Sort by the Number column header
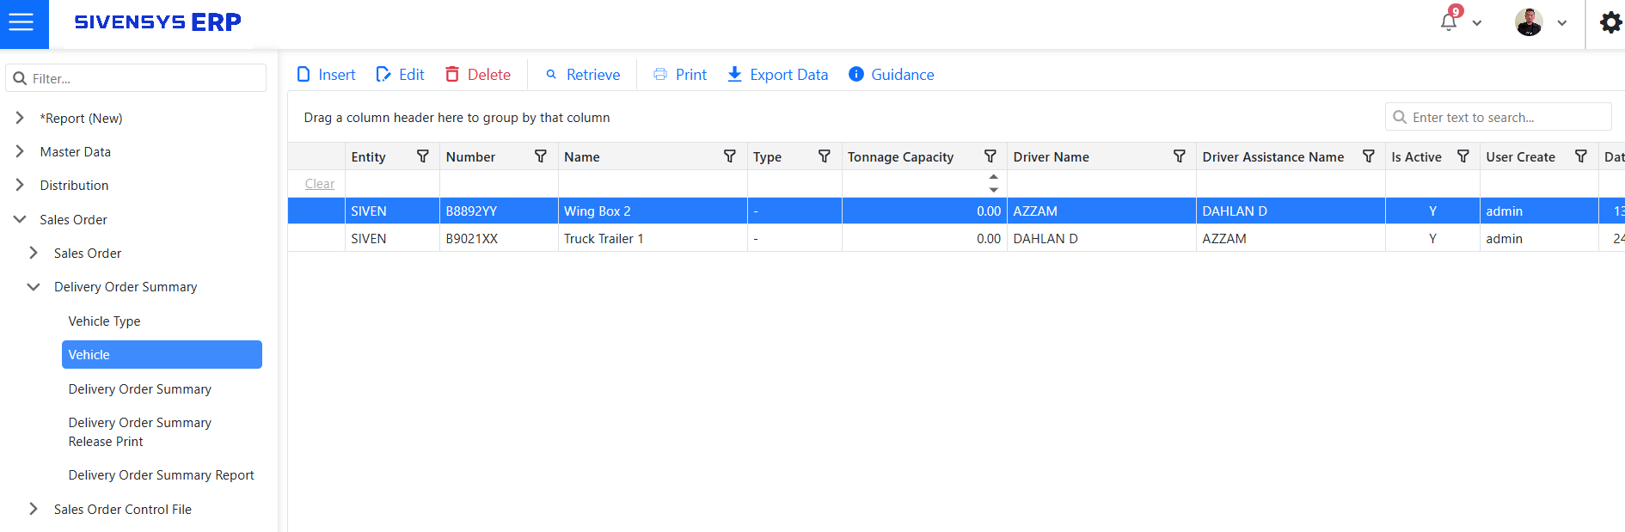This screenshot has height=532, width=1625. click(x=470, y=156)
